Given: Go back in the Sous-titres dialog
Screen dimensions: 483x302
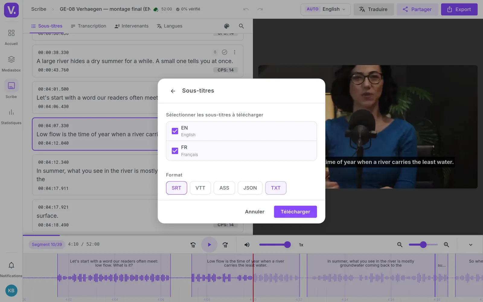Looking at the screenshot, I should [x=173, y=91].
